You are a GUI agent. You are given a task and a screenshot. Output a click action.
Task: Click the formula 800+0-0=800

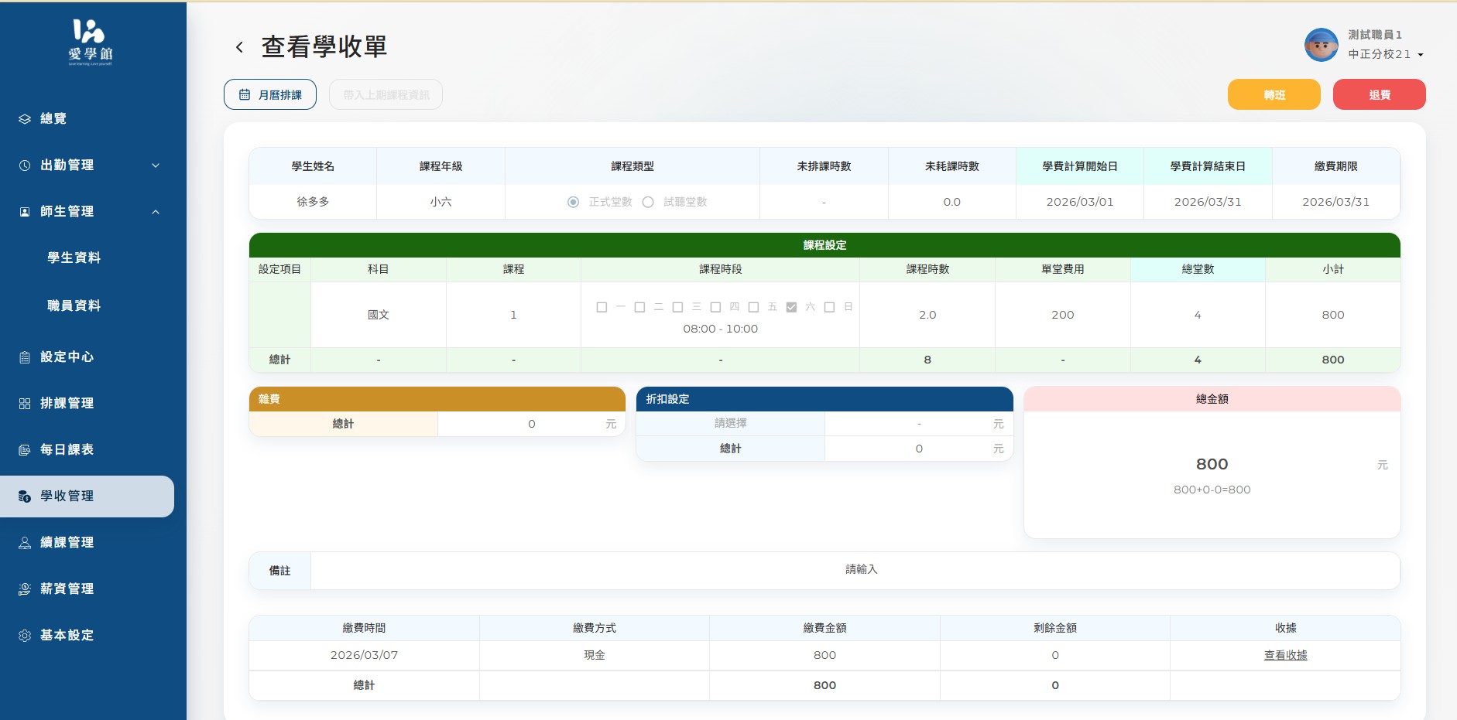1212,490
